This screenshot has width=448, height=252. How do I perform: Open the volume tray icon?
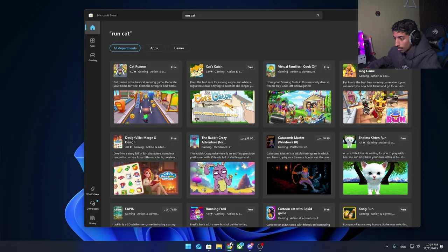coord(418,246)
